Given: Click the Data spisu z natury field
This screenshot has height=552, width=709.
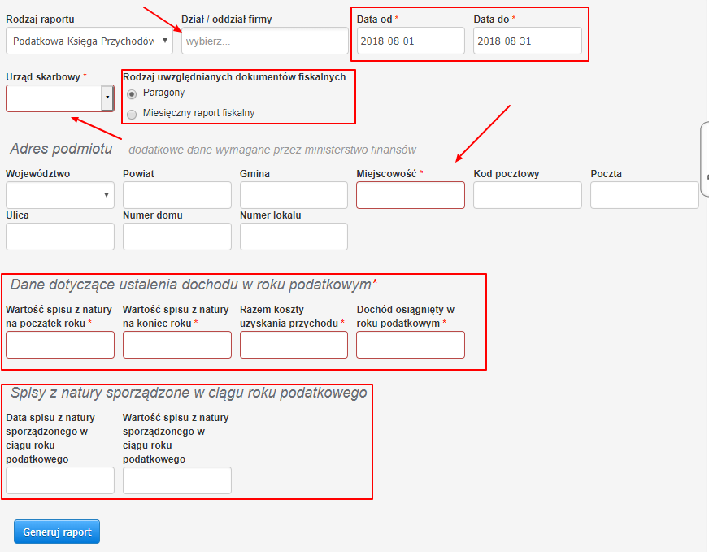Looking at the screenshot, I should click(x=60, y=480).
